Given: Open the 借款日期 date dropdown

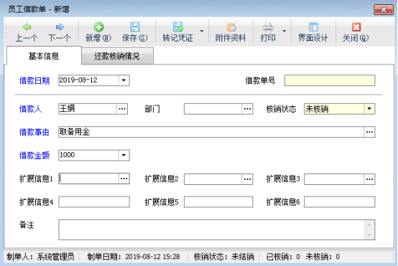Looking at the screenshot, I should 124,80.
